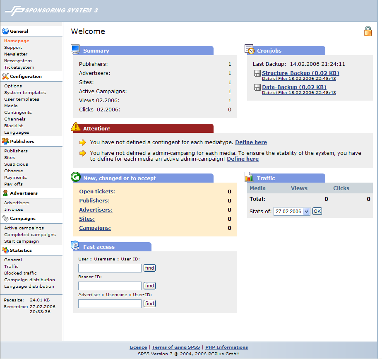
Task: Open PHP Informations footer link
Action: (226, 347)
